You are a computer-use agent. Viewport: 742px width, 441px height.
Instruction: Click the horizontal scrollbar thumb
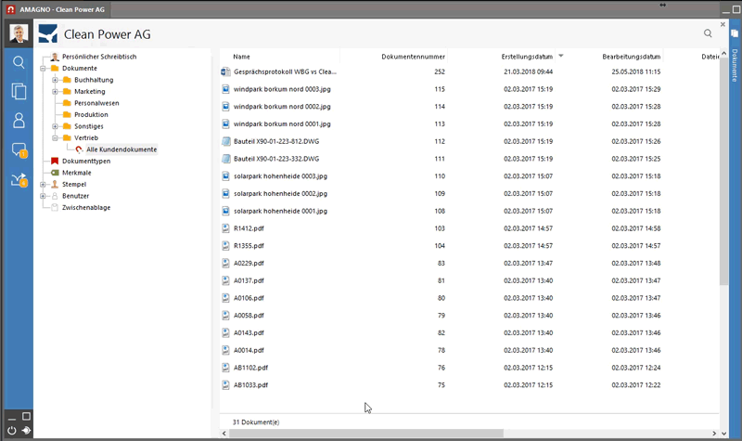point(366,433)
